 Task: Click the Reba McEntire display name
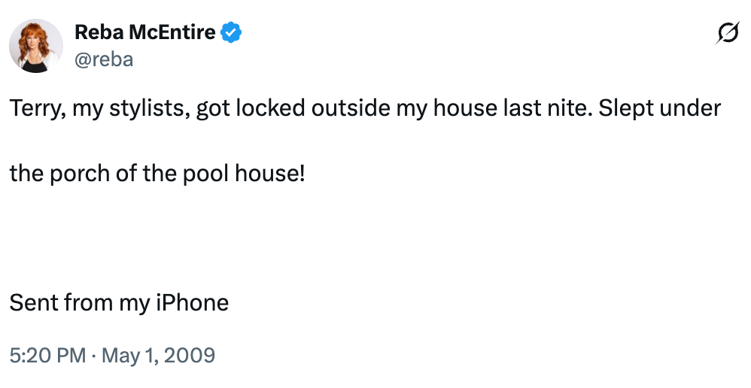[144, 32]
